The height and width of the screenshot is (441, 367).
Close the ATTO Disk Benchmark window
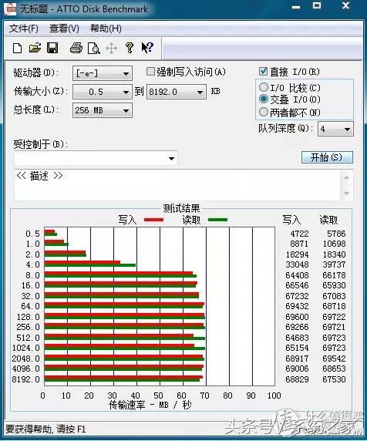tap(345, 5)
